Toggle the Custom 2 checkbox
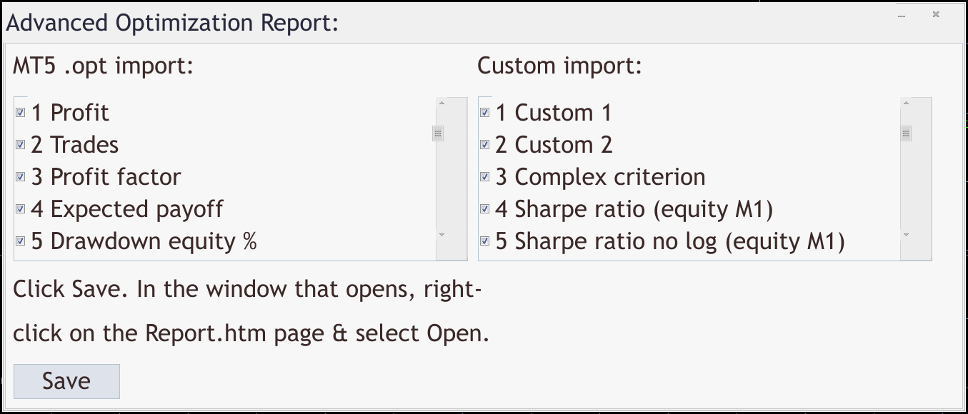The height and width of the screenshot is (414, 968). 485,145
